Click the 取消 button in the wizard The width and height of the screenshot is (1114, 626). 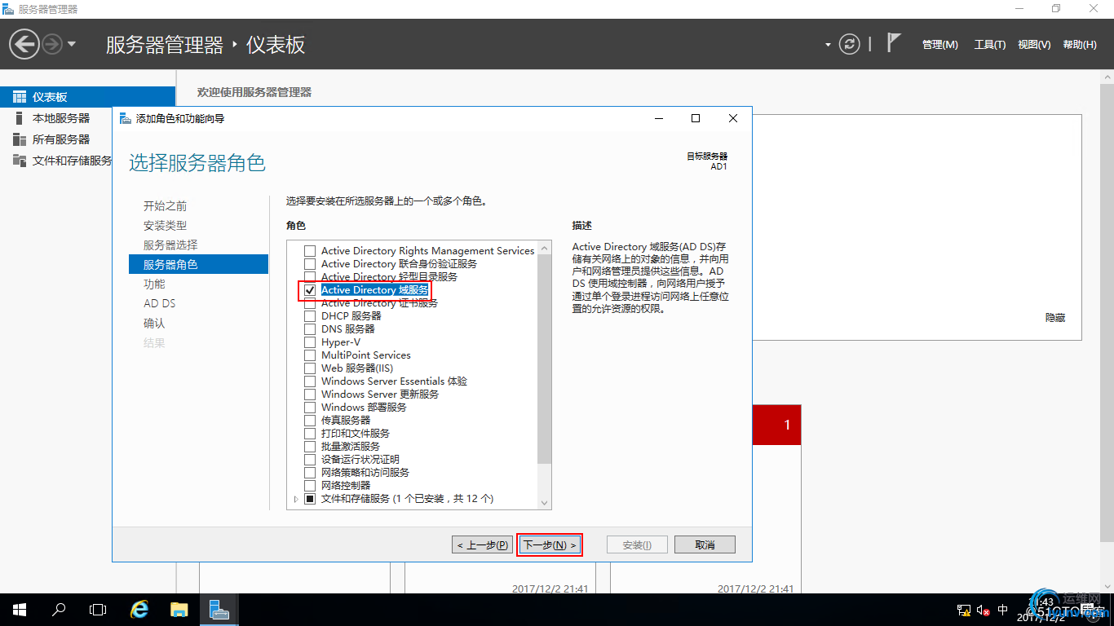click(705, 544)
